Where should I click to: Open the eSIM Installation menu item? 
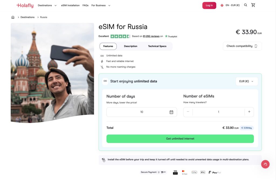click(70, 5)
